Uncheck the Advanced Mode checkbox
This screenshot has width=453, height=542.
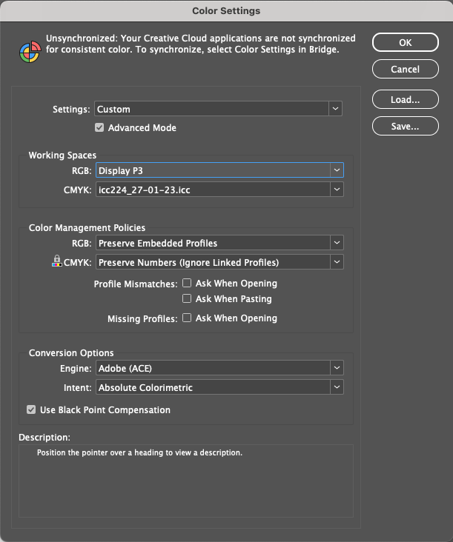(99, 127)
